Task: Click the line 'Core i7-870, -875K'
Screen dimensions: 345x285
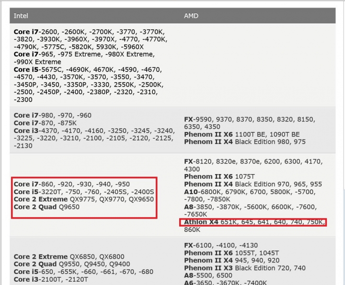Action: coord(45,123)
